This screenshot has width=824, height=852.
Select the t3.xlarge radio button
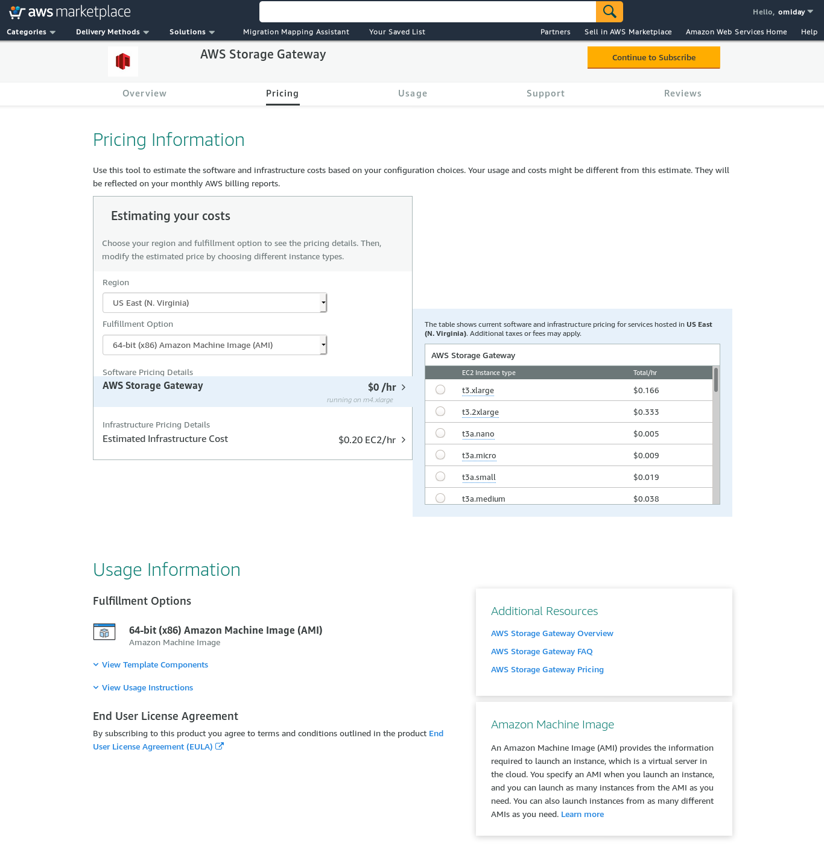[x=440, y=390]
